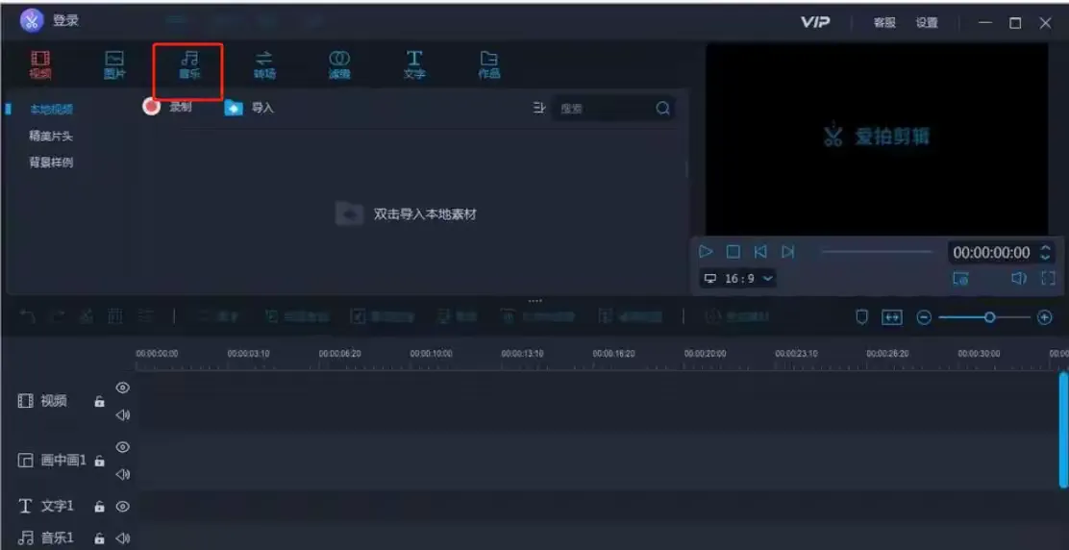The height and width of the screenshot is (550, 1069).
Task: Click the fit-timeline-to-width icon
Action: [892, 317]
